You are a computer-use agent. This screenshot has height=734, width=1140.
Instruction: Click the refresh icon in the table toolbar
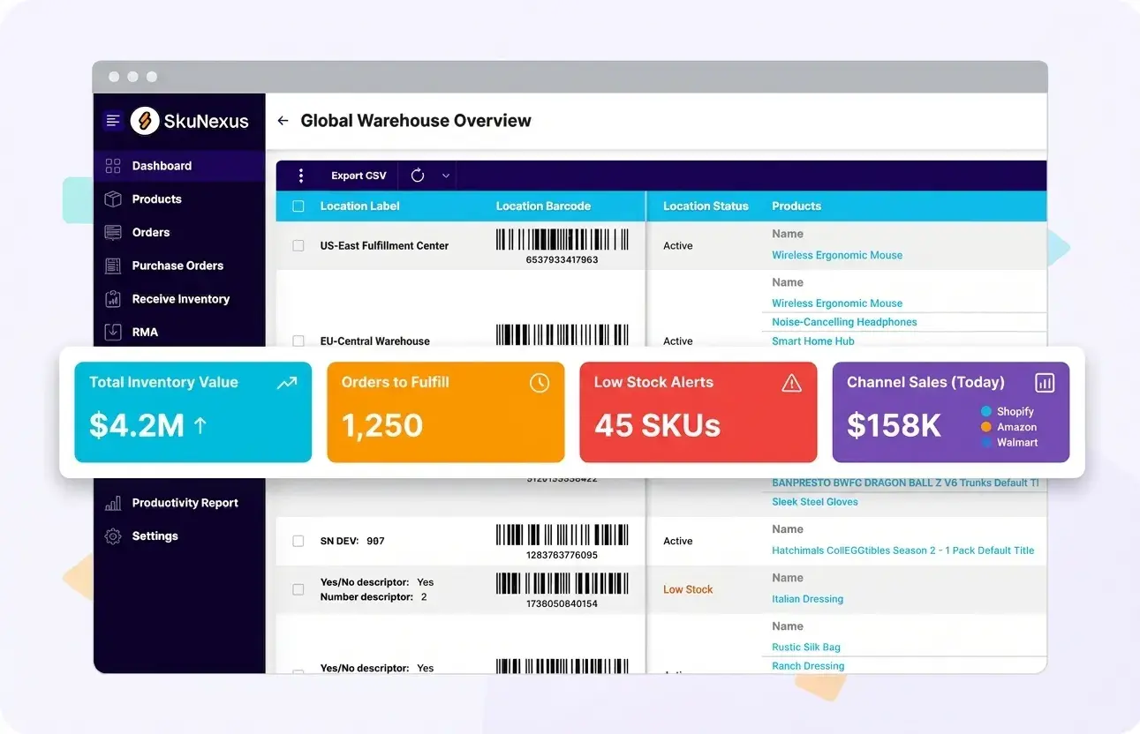417,175
